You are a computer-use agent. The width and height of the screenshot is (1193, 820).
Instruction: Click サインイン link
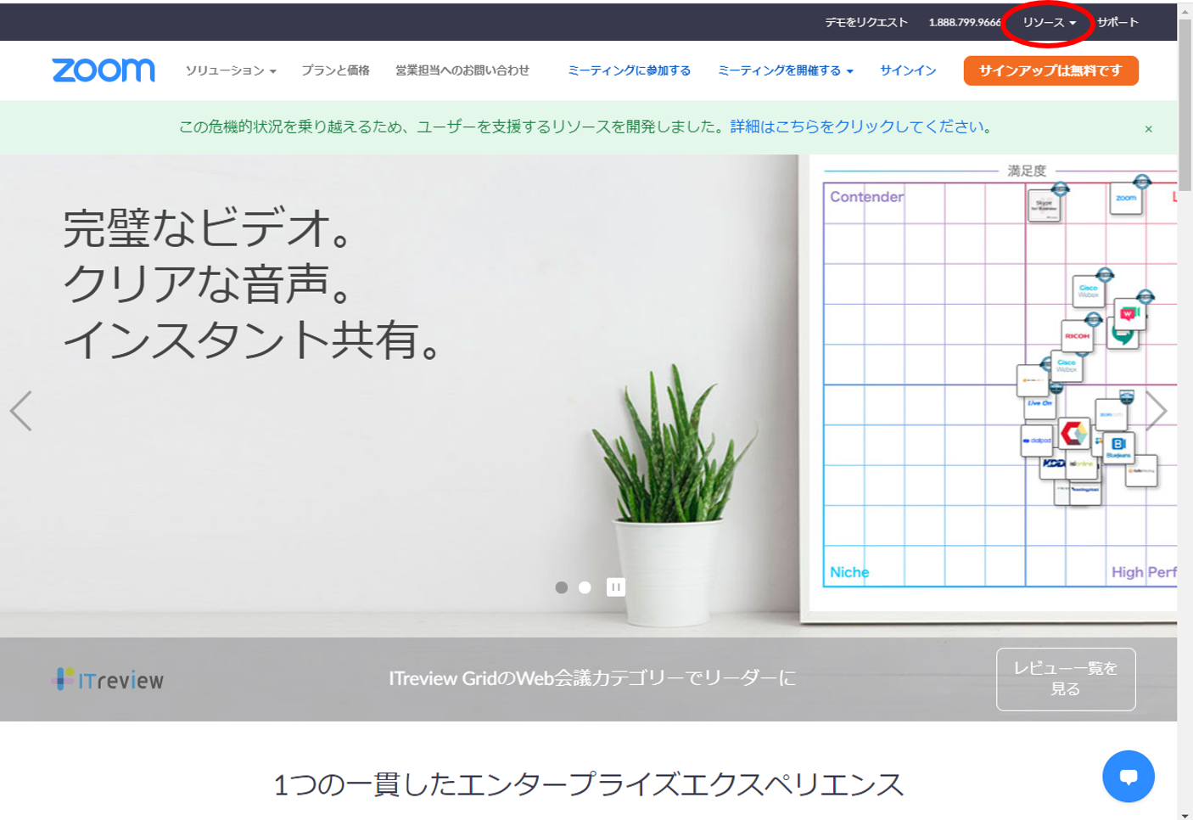(908, 70)
